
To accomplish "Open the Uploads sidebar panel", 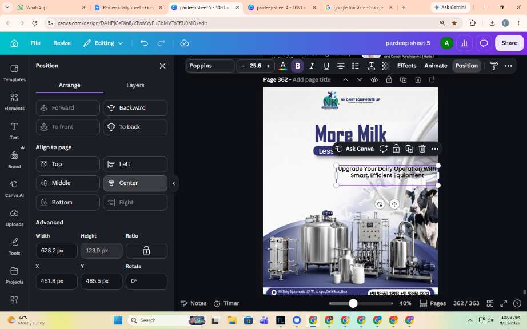I will 14,218.
